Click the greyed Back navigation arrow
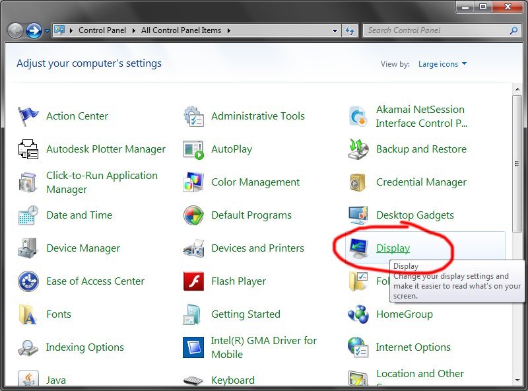This screenshot has height=391, width=528. [x=15, y=31]
